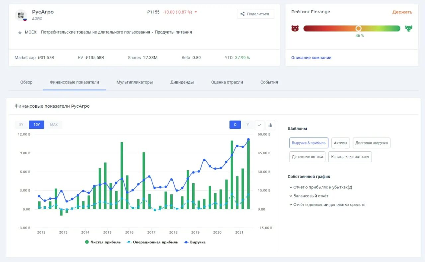Screen dimensions: 425x262
Task: Select the 10Y period toggle
Action: pyautogui.click(x=37, y=125)
